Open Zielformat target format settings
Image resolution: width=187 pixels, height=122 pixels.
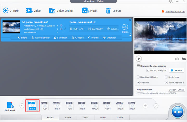coord(10,106)
